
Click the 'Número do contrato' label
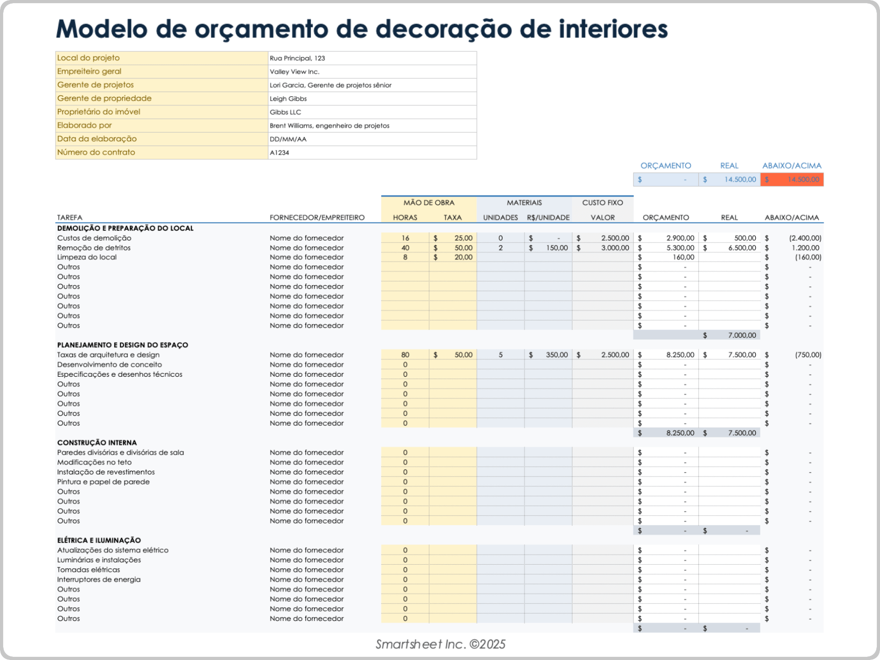(x=162, y=153)
